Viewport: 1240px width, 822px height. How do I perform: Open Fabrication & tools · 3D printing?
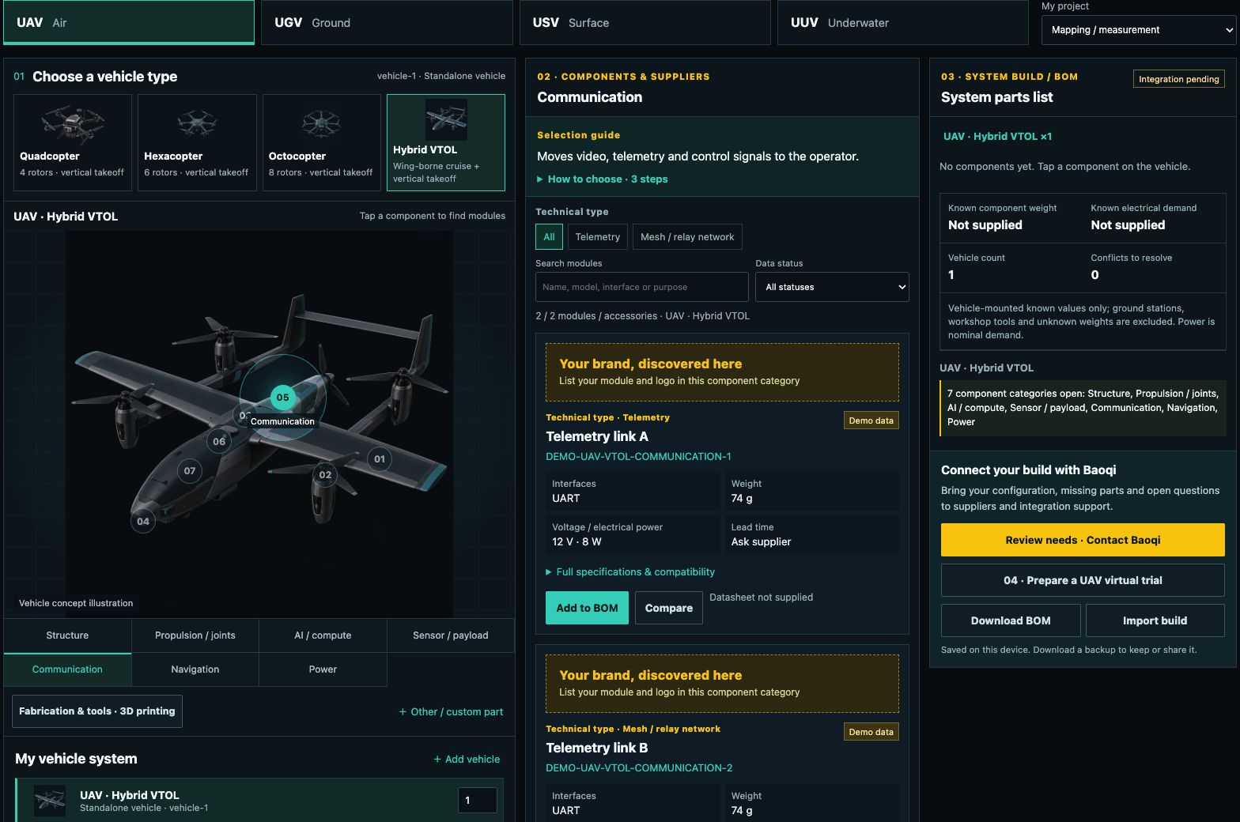click(x=97, y=711)
